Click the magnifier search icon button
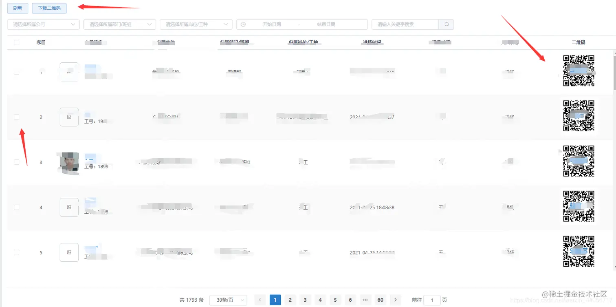 click(x=446, y=24)
